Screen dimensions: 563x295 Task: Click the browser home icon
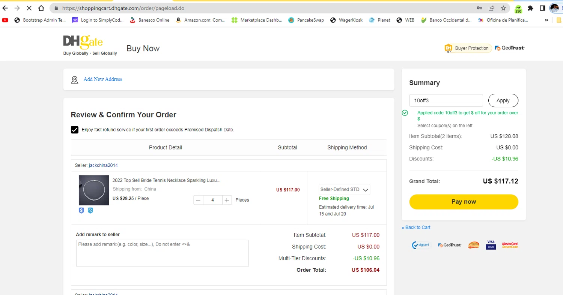41,8
